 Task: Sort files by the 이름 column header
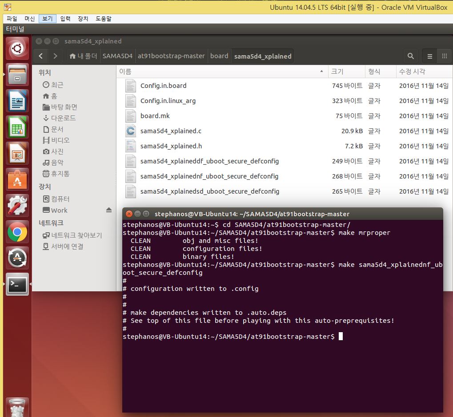(x=125, y=71)
